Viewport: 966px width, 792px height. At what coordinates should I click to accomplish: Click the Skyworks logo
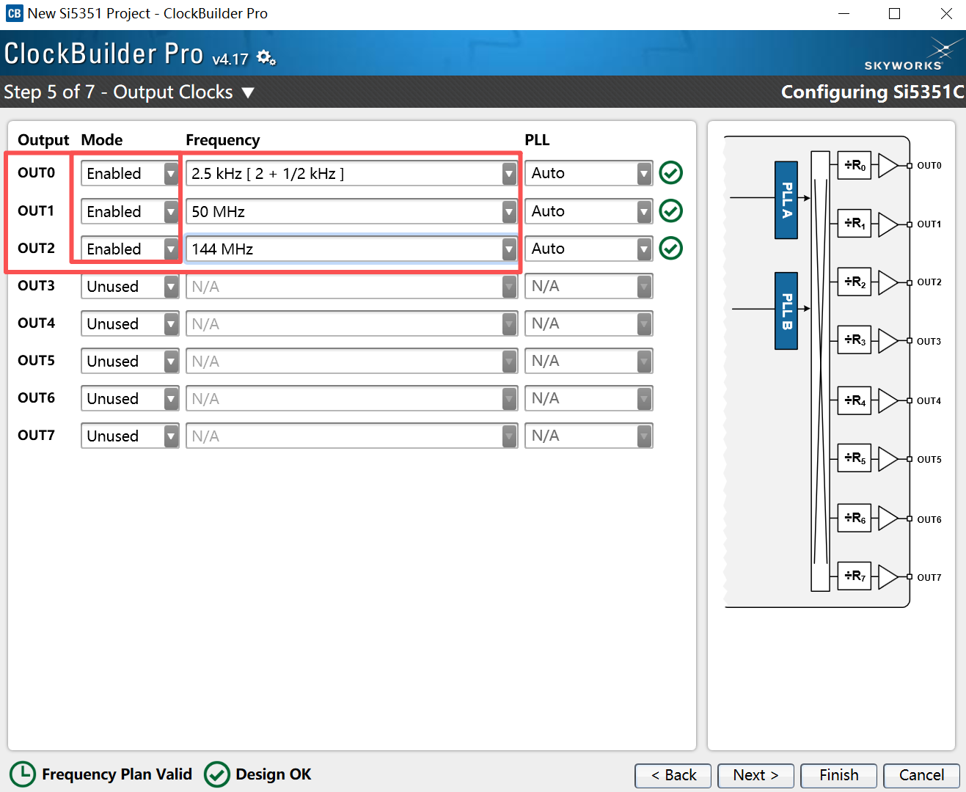click(912, 54)
